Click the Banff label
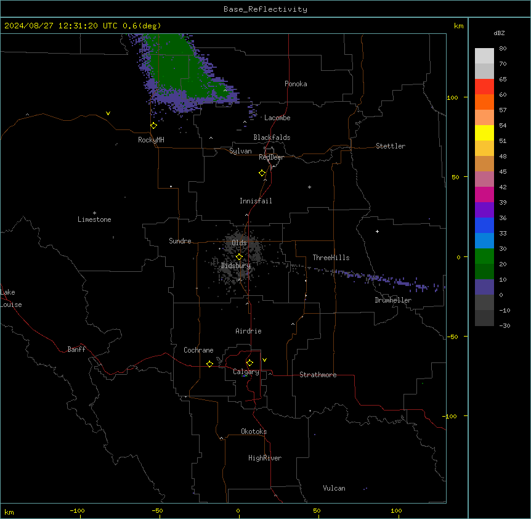This screenshot has height=519, width=531. 76,349
